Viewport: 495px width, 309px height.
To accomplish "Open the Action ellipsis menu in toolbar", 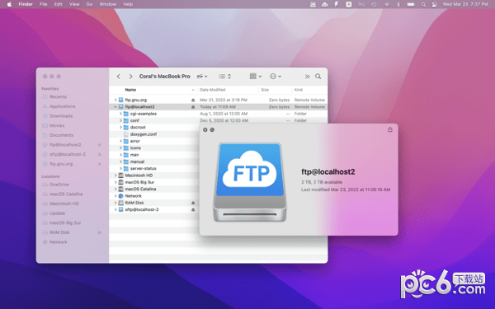I will [276, 77].
